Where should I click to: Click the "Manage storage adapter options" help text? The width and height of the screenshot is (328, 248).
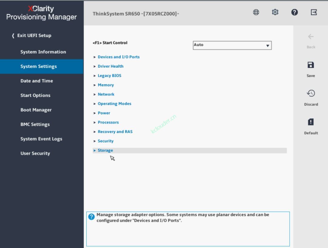[x=183, y=218]
